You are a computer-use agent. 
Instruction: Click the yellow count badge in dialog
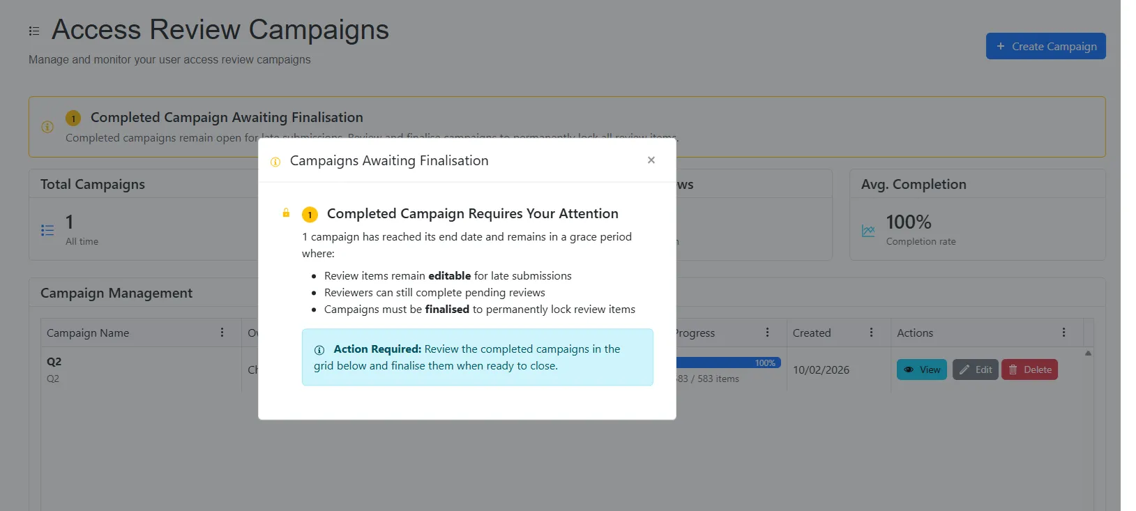310,215
